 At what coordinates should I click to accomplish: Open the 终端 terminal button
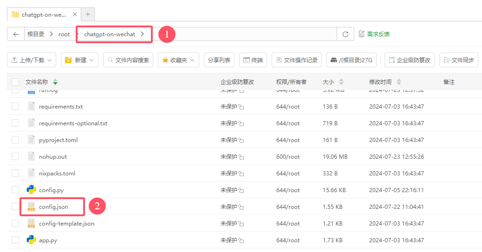point(253,60)
